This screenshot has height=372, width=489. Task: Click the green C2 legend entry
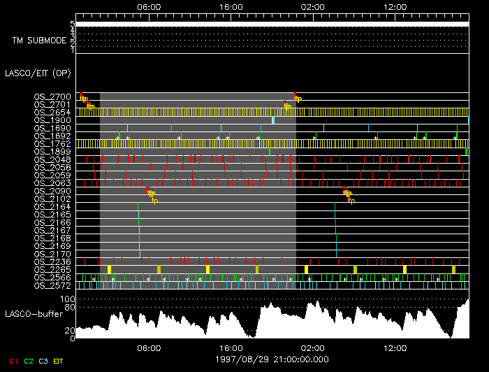click(29, 361)
